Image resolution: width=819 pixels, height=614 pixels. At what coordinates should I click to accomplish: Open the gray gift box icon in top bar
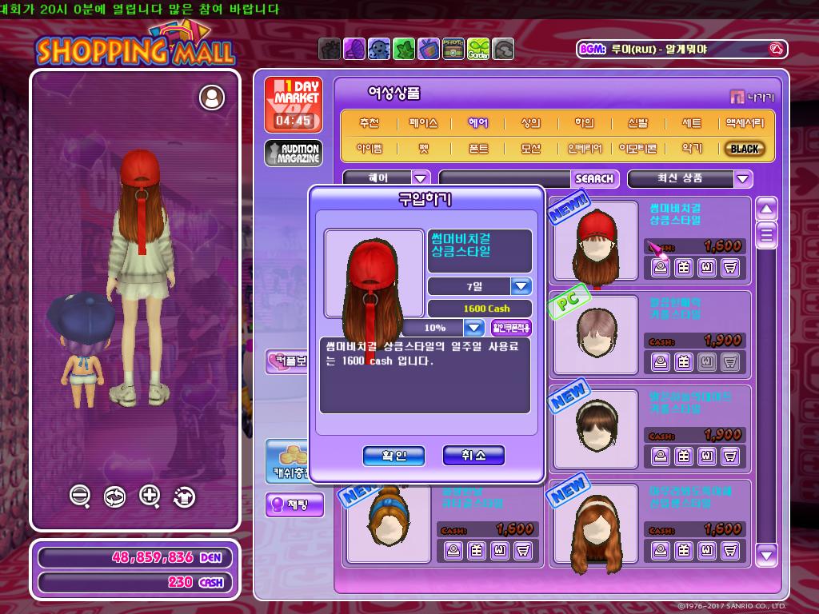click(x=329, y=49)
